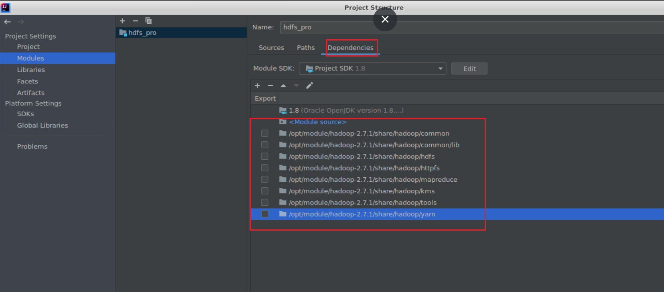Viewport: 664px width, 292px height.
Task: Enable Export for hadoop/mapreduce dependency
Action: click(265, 179)
